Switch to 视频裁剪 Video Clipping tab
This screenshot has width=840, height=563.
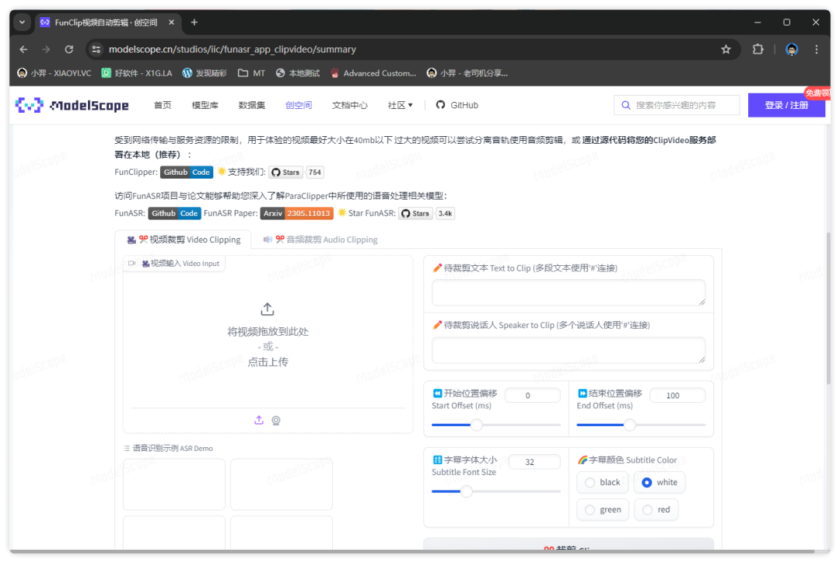184,240
